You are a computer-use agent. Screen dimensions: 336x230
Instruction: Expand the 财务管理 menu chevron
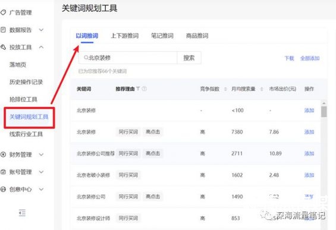coord(42,155)
